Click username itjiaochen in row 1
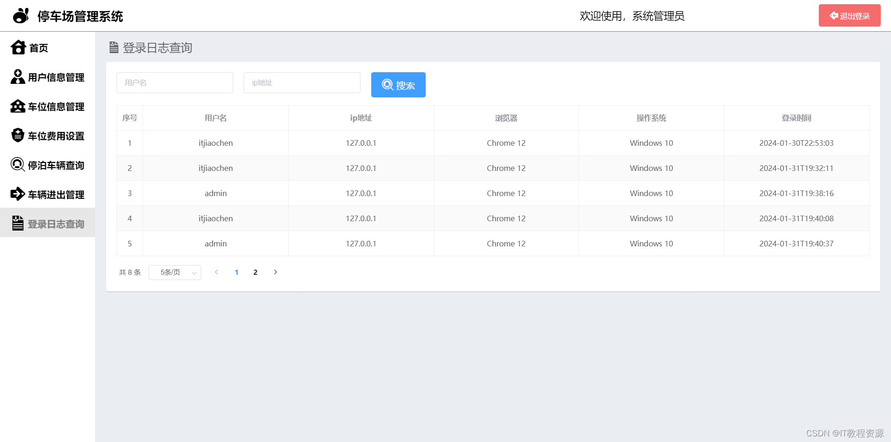This screenshot has width=891, height=442. click(216, 143)
